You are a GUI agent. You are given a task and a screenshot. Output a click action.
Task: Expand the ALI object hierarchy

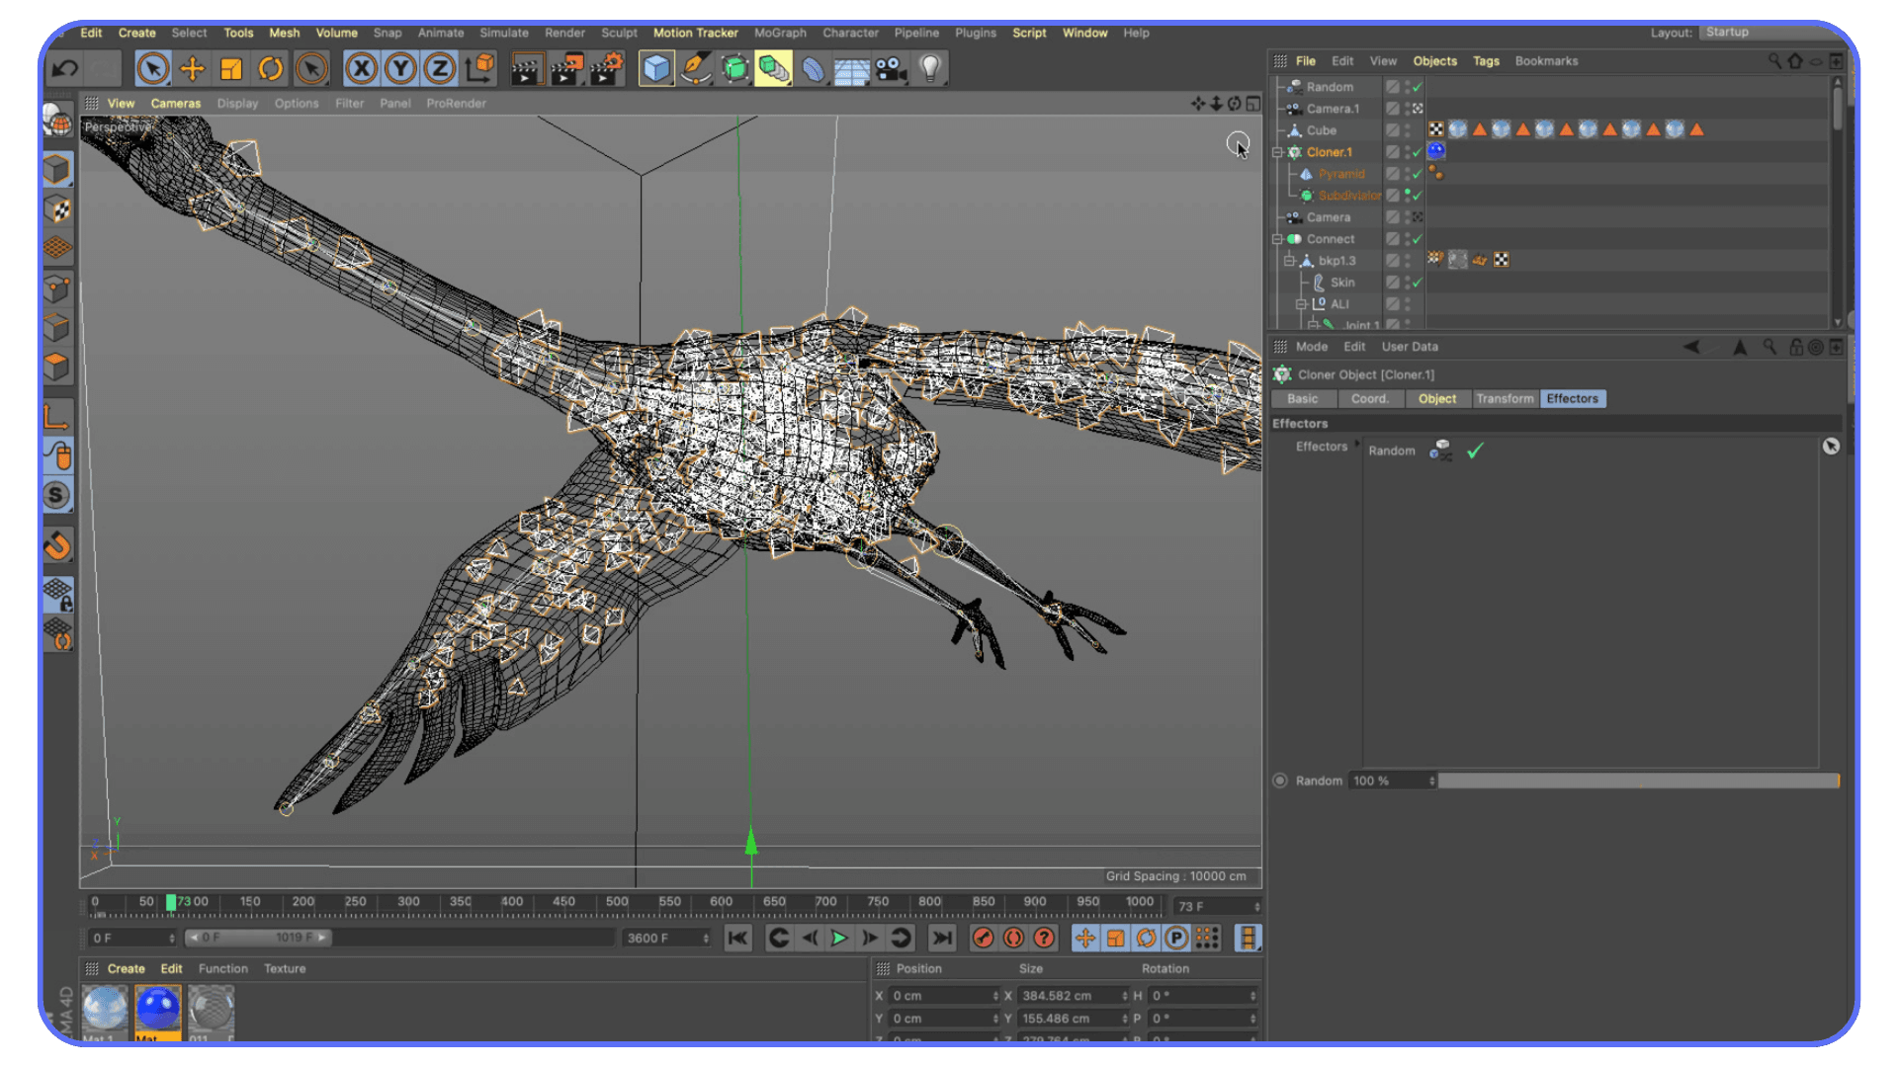point(1302,303)
